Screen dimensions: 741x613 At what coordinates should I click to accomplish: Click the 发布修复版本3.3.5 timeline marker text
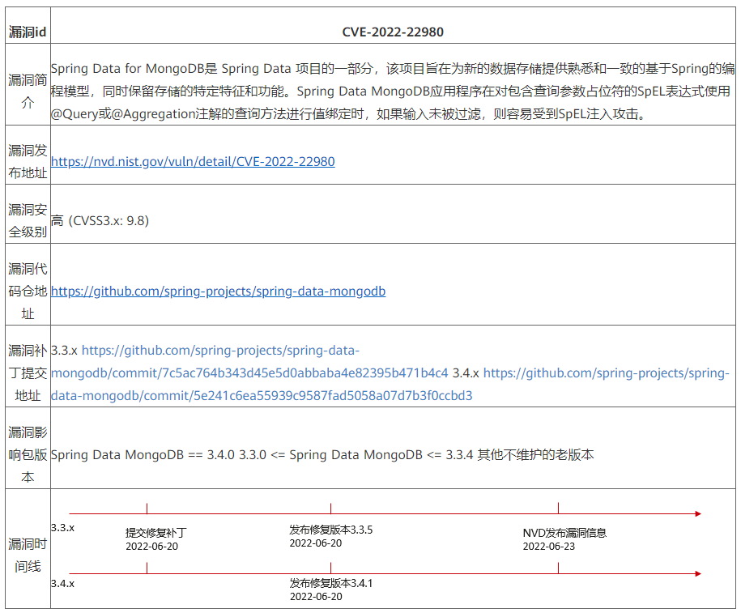pyautogui.click(x=330, y=530)
